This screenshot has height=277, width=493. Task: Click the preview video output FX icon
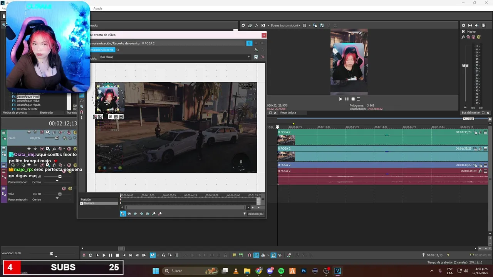coord(257,25)
